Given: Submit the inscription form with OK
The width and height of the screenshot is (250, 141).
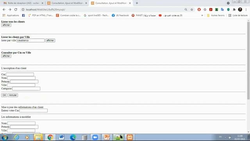Looking at the screenshot, I should (4, 95).
